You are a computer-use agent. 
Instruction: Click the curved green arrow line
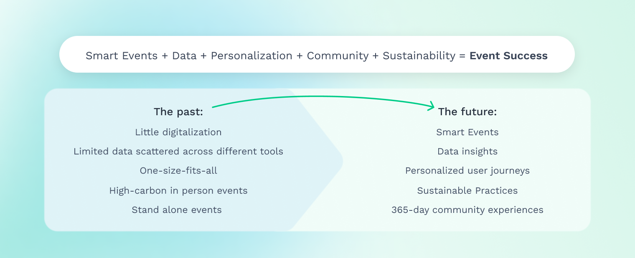point(322,97)
